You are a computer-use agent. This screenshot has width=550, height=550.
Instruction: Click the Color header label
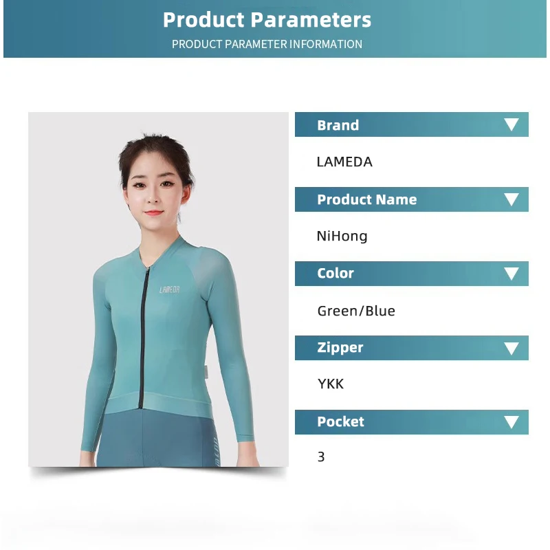pyautogui.click(x=335, y=273)
